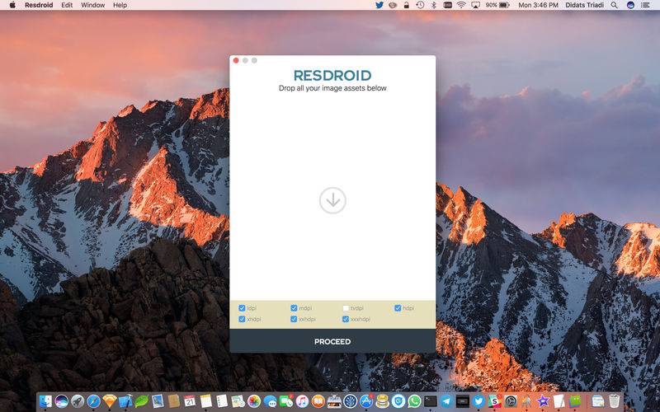Open Slack in the Dock
The width and height of the screenshot is (660, 412).
[x=494, y=401]
